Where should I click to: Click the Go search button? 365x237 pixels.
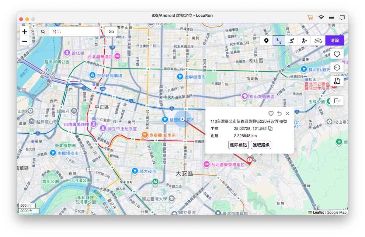pos(111,32)
